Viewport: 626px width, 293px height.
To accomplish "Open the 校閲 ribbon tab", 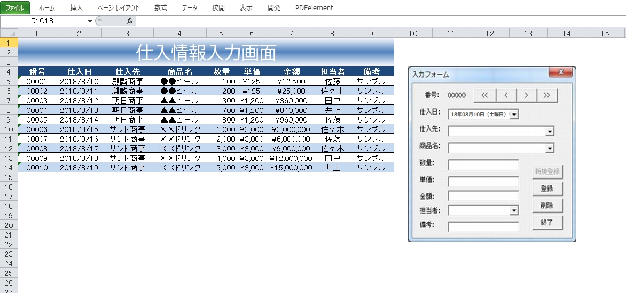I will [218, 7].
